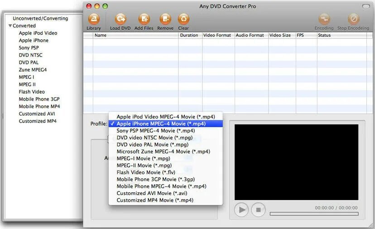Choose Apple iPod Video MPEG-4 Movie profile
The width and height of the screenshot is (375, 229).
click(165, 117)
